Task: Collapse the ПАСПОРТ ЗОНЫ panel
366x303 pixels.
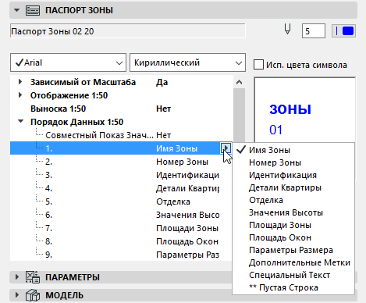Action: click(16, 10)
